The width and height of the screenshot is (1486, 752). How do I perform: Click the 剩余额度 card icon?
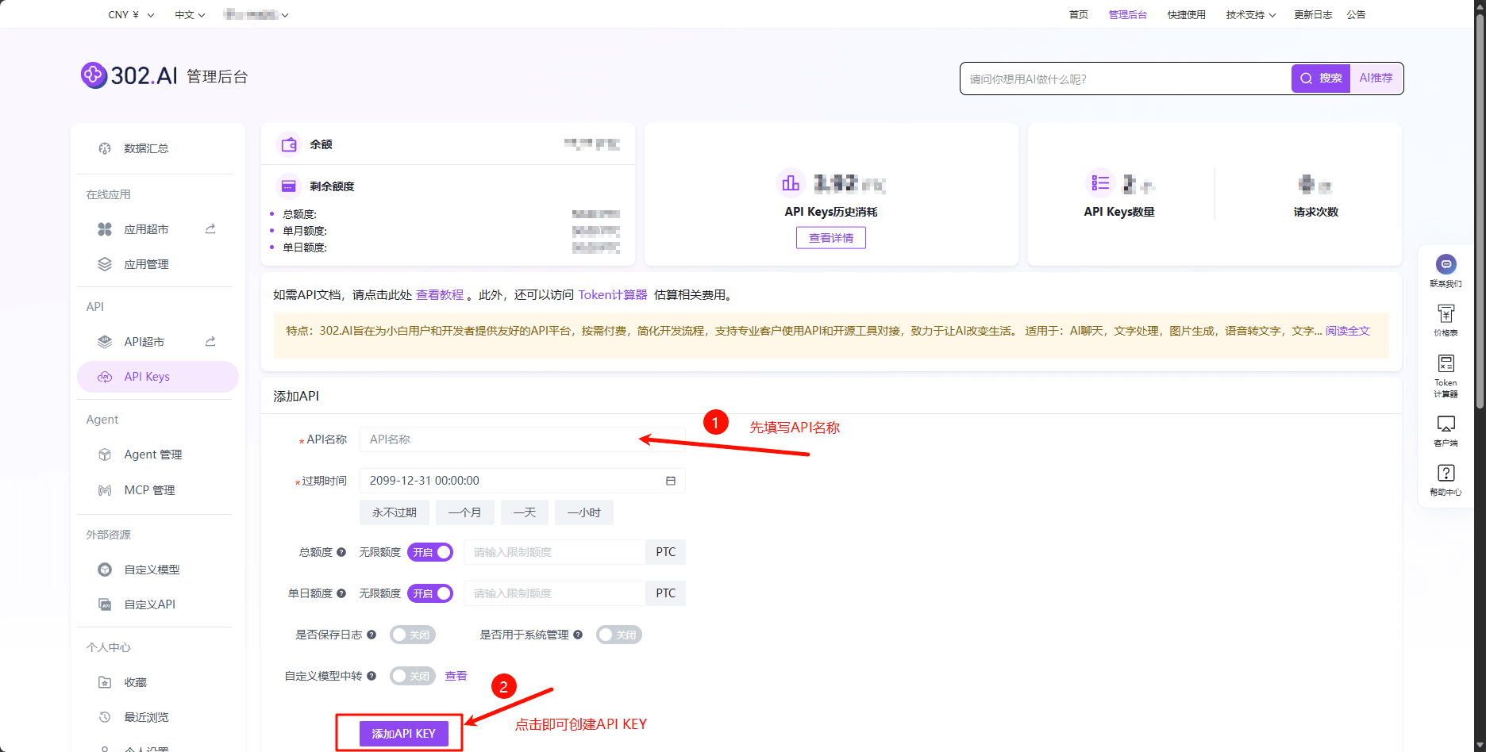(x=289, y=186)
